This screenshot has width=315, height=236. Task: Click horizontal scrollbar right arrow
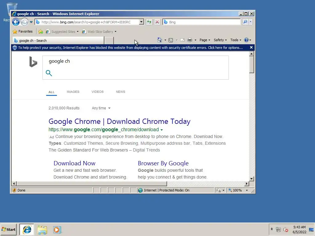coord(247,183)
